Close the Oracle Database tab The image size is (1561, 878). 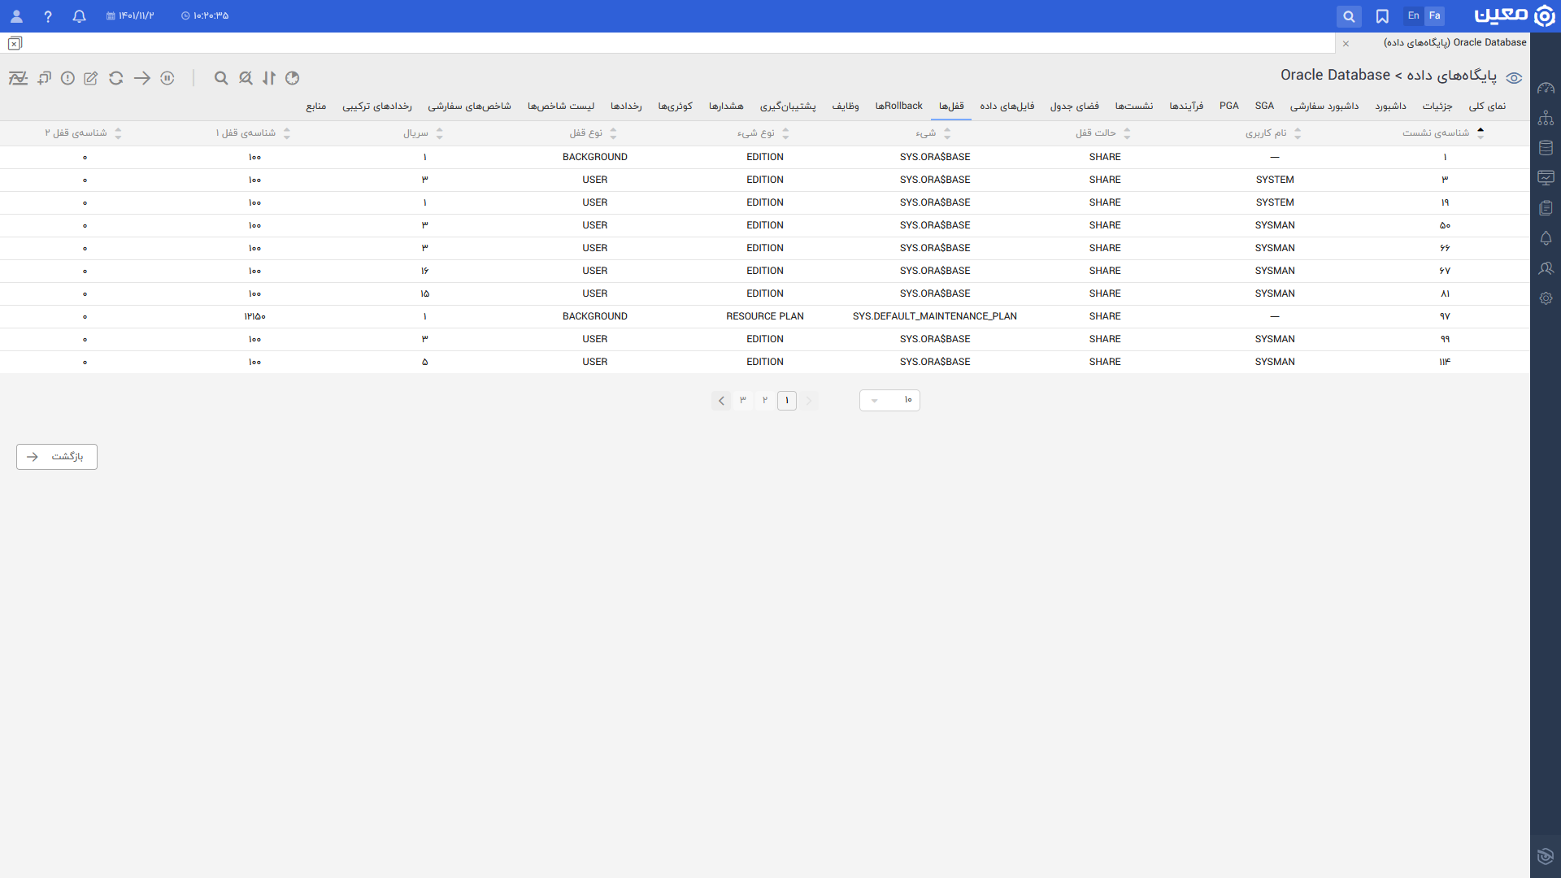pyautogui.click(x=1346, y=44)
